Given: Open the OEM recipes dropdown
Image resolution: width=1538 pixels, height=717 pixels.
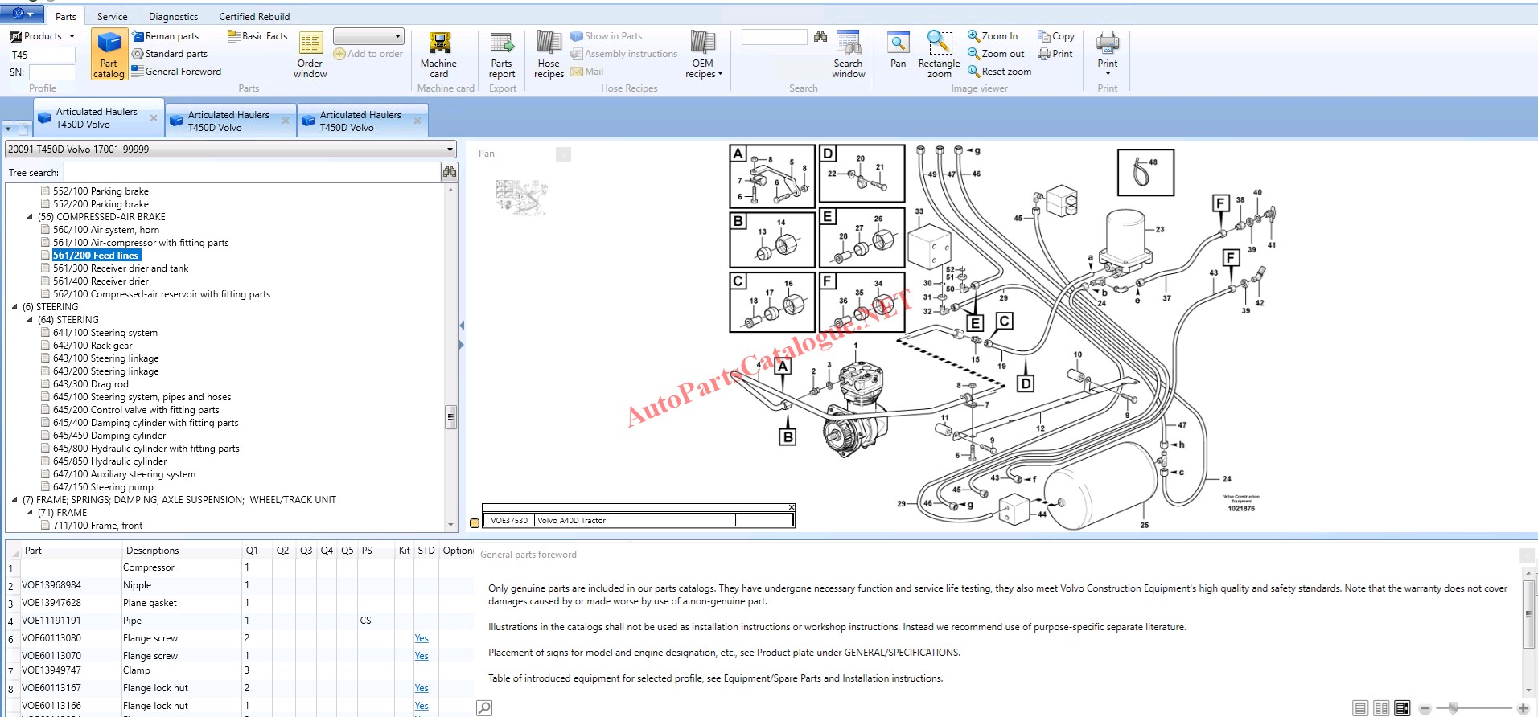Looking at the screenshot, I should (x=703, y=56).
